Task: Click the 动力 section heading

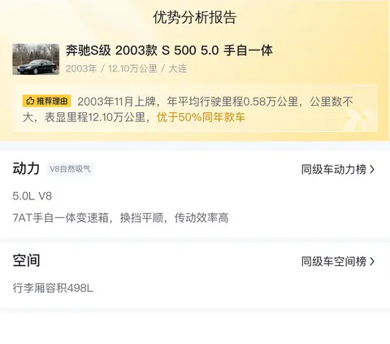Action: [26, 168]
